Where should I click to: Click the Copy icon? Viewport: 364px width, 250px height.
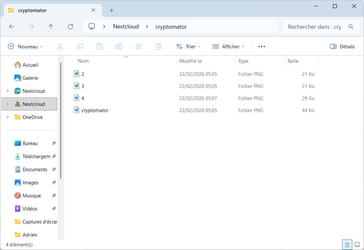coord(80,46)
